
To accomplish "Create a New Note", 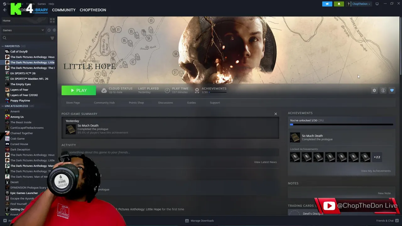I will [384, 193].
